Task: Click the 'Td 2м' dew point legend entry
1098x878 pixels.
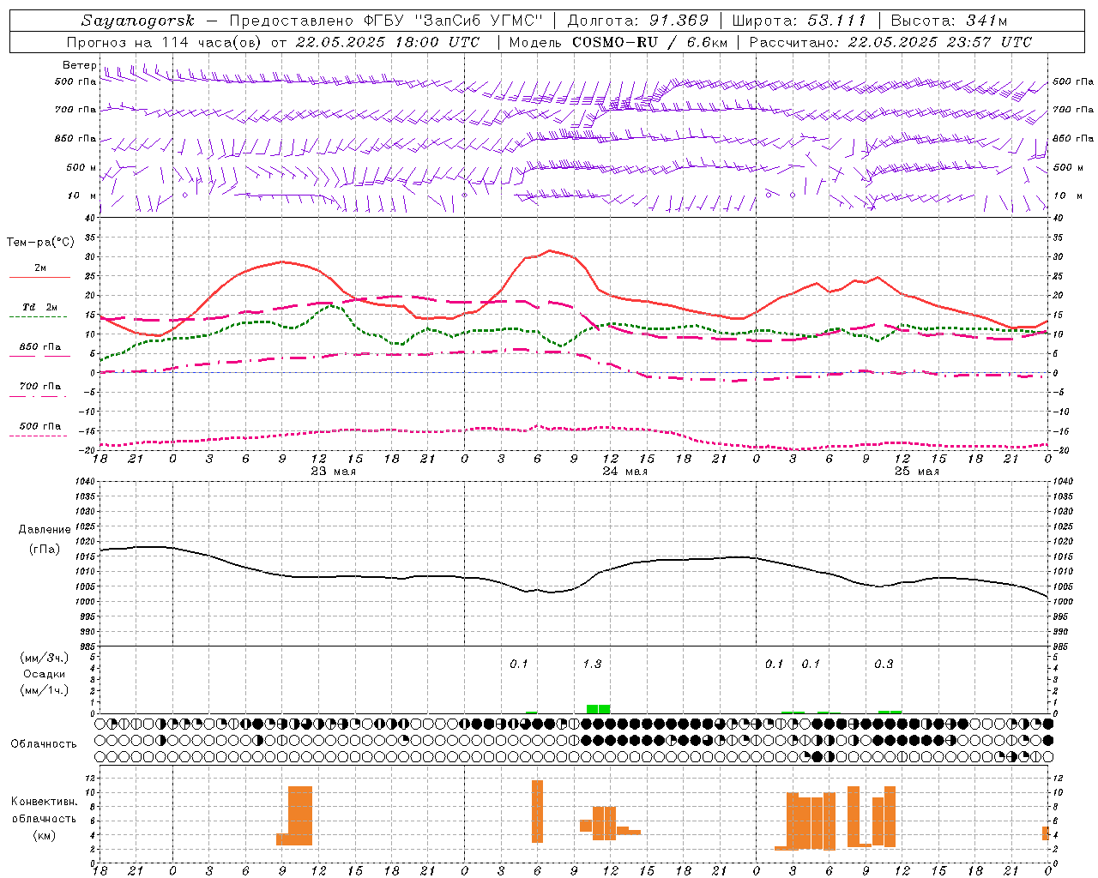Action: 39,307
